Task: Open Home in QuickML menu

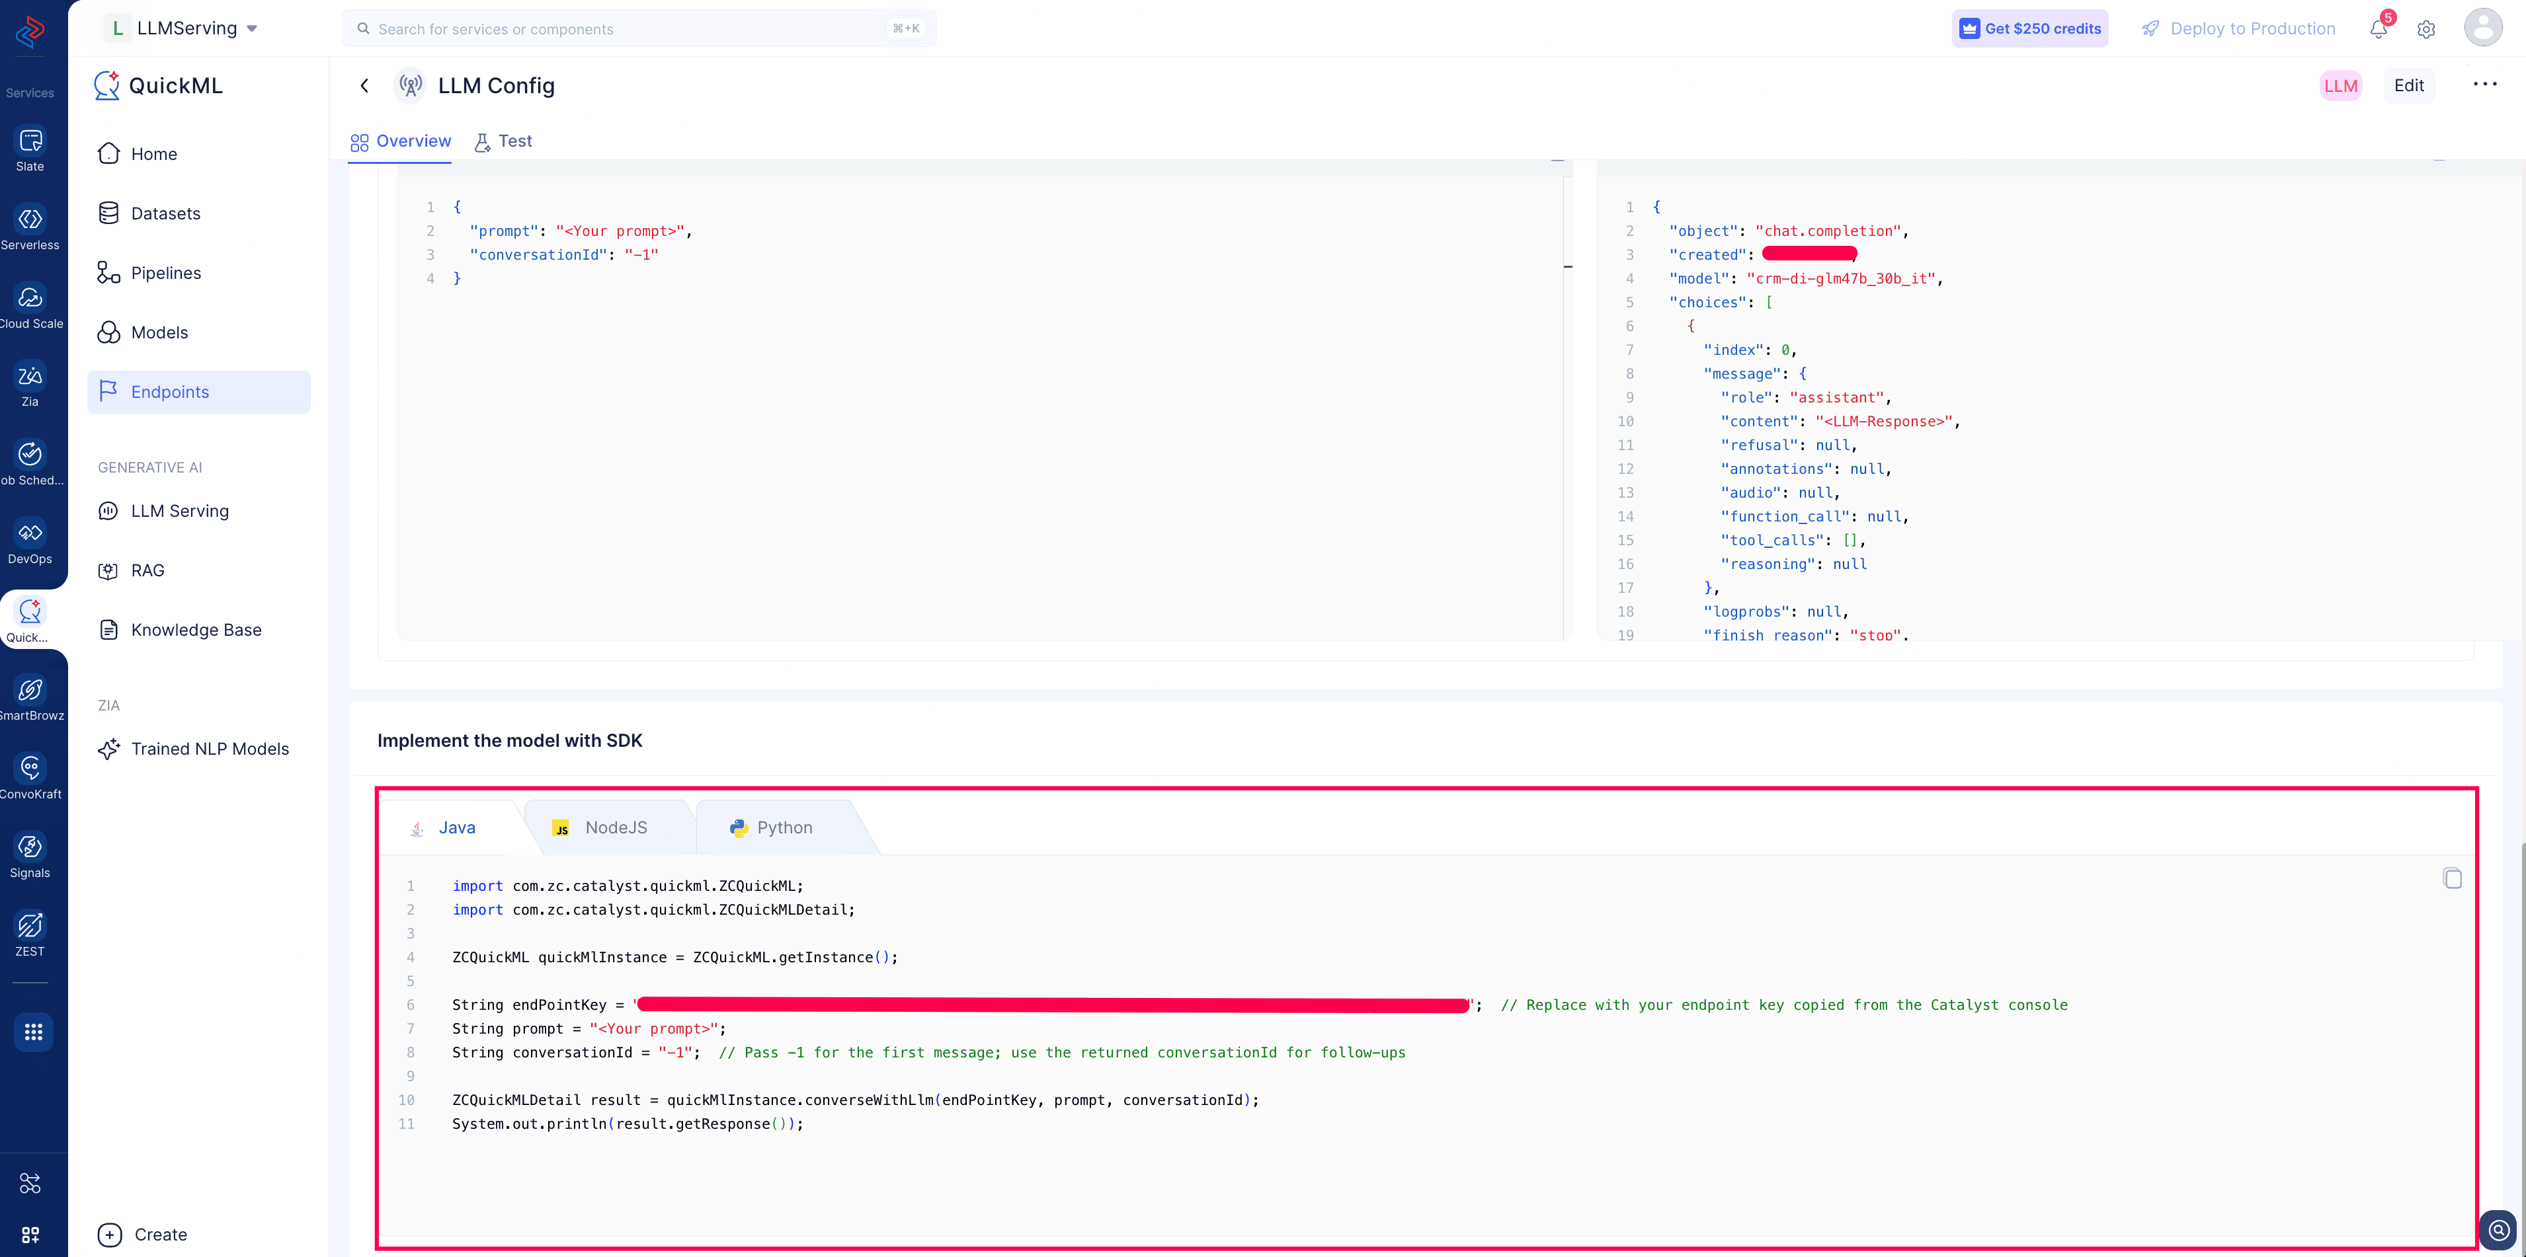Action: click(x=199, y=154)
